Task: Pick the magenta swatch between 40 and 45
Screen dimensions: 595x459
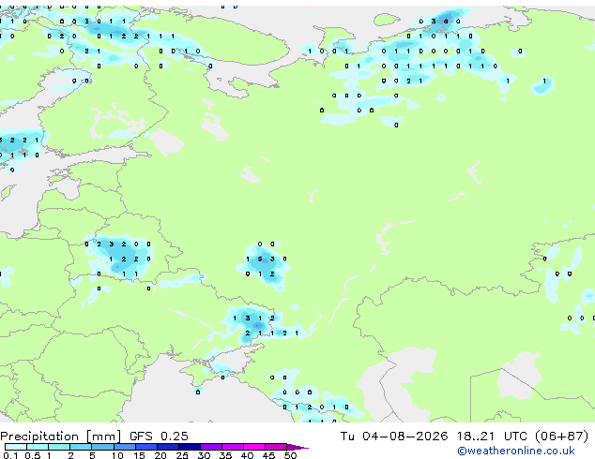Action: (254, 447)
